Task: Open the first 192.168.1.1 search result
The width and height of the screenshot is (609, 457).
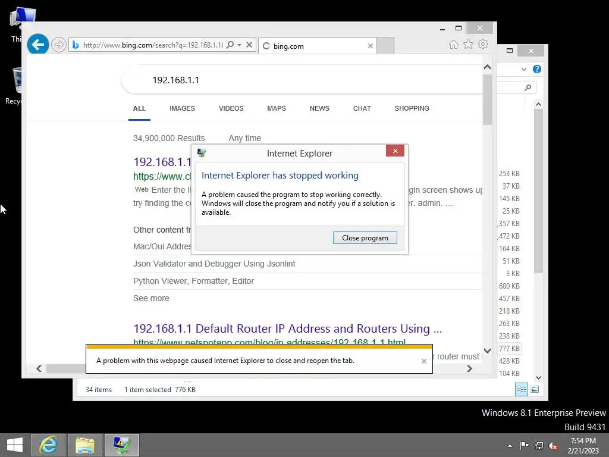Action: [x=162, y=162]
